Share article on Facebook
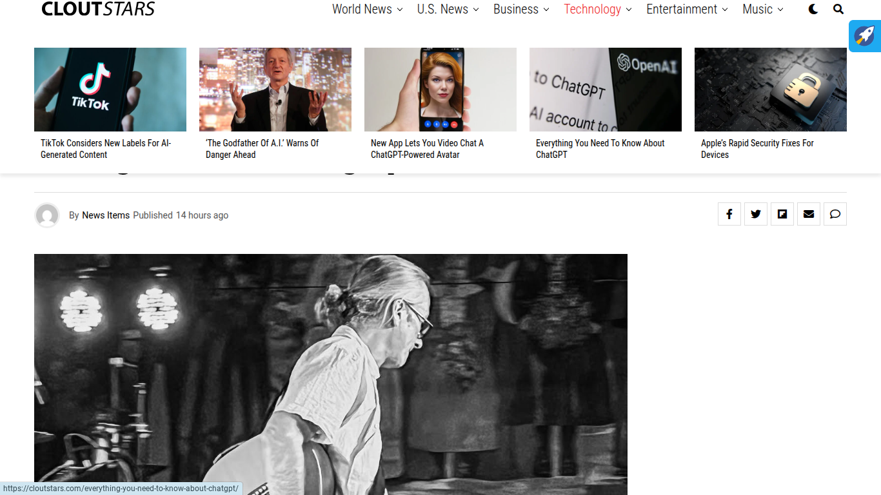Image resolution: width=881 pixels, height=495 pixels. [x=729, y=214]
